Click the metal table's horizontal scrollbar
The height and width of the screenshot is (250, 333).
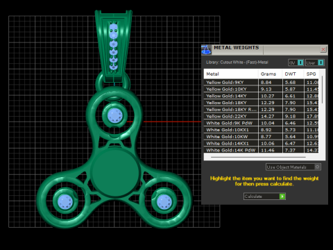[x=258, y=157]
